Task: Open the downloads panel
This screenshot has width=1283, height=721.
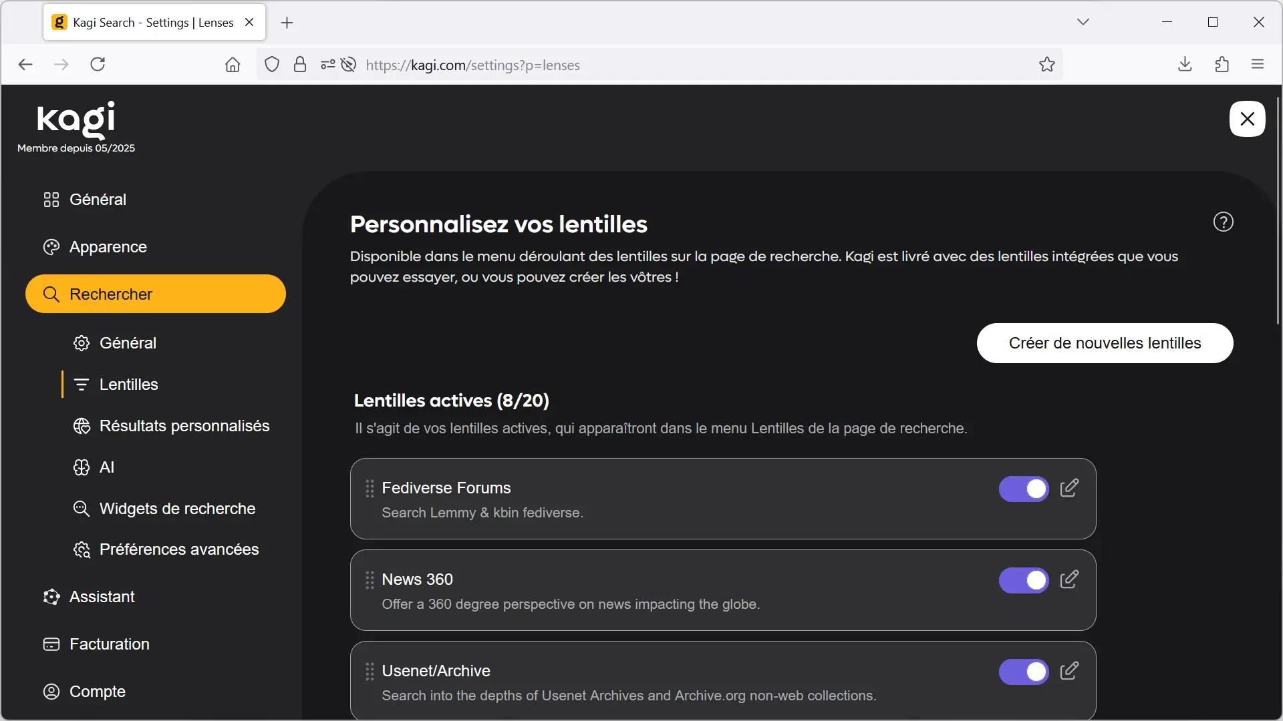Action: 1185,64
